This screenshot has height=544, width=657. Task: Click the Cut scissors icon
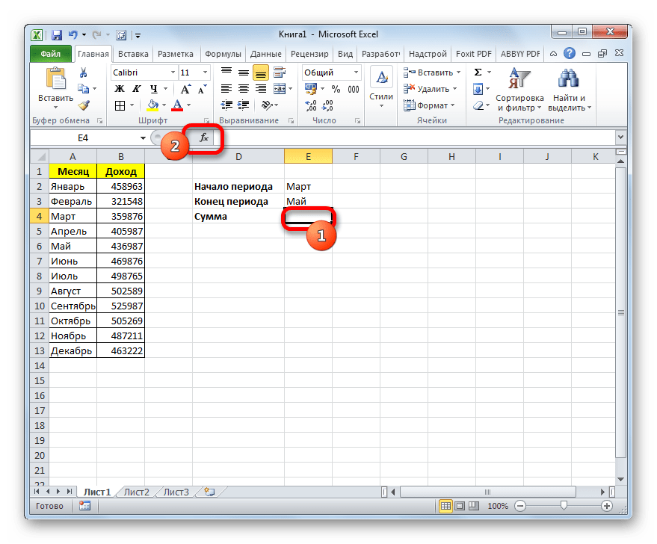tap(84, 73)
